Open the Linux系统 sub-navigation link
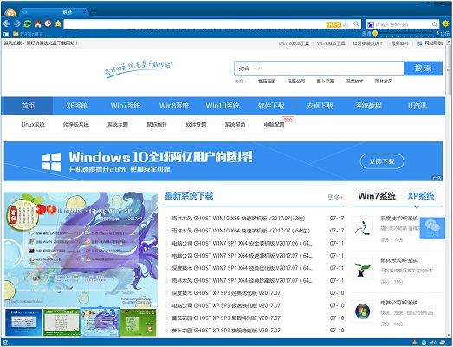 pos(33,125)
